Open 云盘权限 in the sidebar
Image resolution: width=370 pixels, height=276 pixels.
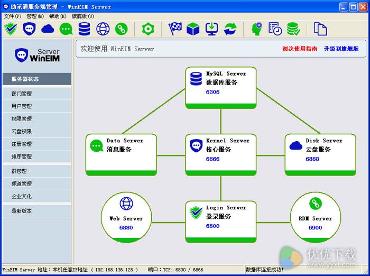37,131
